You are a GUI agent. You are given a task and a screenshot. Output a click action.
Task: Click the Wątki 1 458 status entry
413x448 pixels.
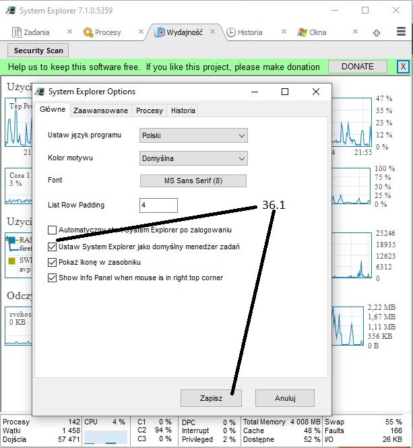coord(42,430)
